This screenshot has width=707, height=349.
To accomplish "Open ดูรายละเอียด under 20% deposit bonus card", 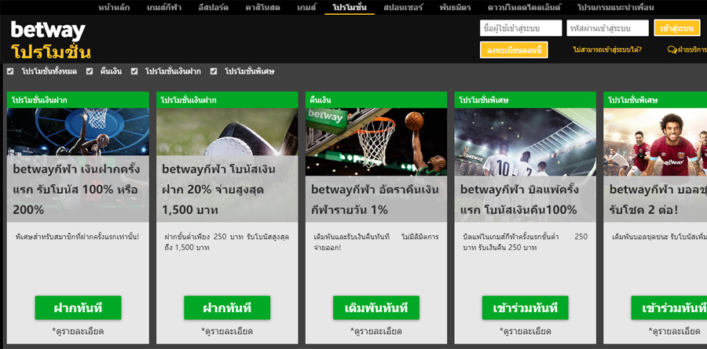I will pos(227,332).
